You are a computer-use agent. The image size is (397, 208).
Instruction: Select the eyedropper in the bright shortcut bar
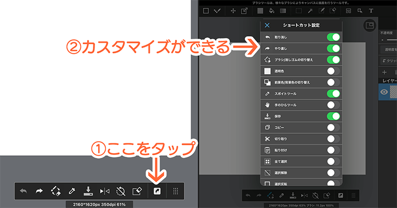pos(72,191)
